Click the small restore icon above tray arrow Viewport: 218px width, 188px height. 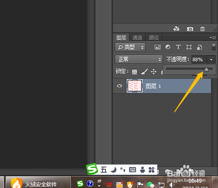click(x=99, y=181)
